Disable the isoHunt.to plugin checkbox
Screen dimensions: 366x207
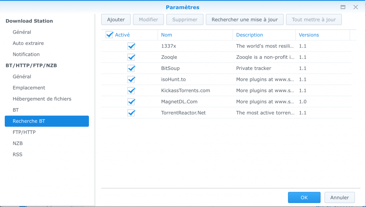tap(131, 79)
